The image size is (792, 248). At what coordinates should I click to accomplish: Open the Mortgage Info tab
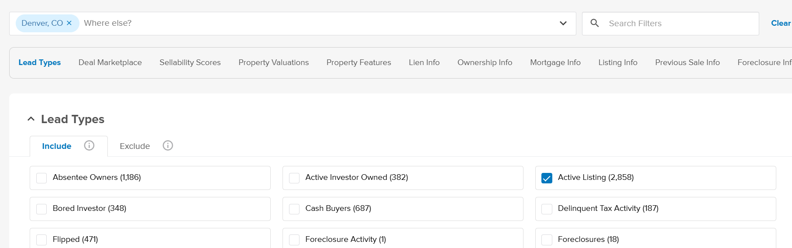(x=555, y=62)
